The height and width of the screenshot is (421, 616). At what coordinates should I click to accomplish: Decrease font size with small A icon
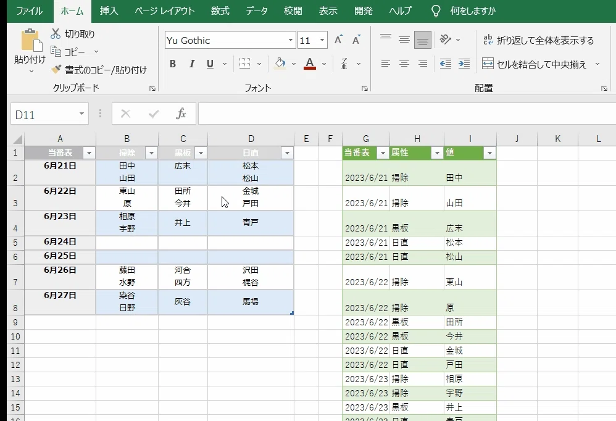tap(356, 40)
